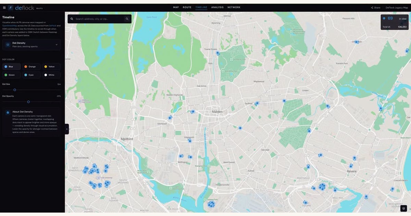Choose the Yellow dot color
This screenshot has width=411, height=216.
(x=51, y=67)
